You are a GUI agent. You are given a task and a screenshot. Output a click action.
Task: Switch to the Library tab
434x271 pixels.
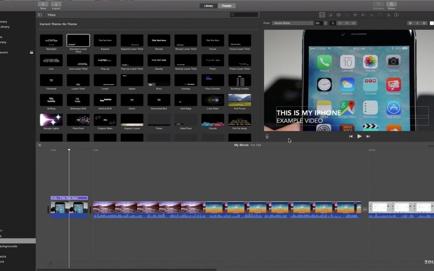tap(209, 6)
